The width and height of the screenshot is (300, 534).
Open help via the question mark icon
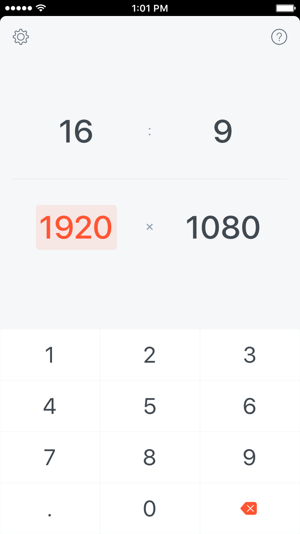pos(279,37)
